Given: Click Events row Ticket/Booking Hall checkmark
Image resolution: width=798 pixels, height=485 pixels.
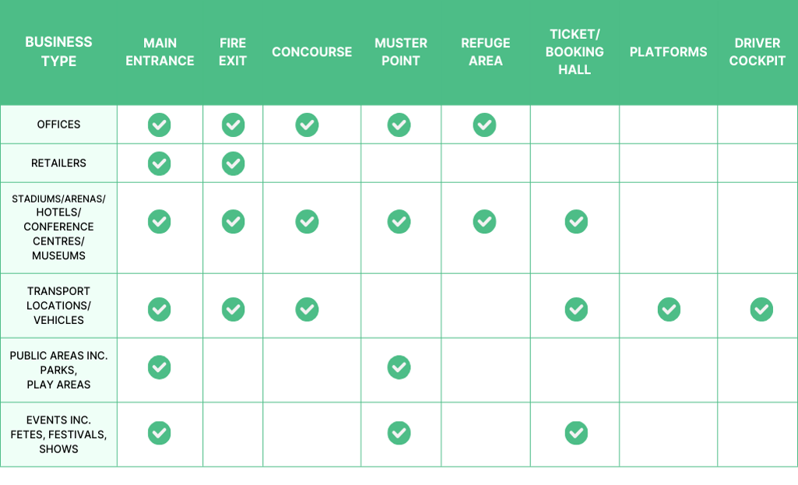Looking at the screenshot, I should point(576,433).
